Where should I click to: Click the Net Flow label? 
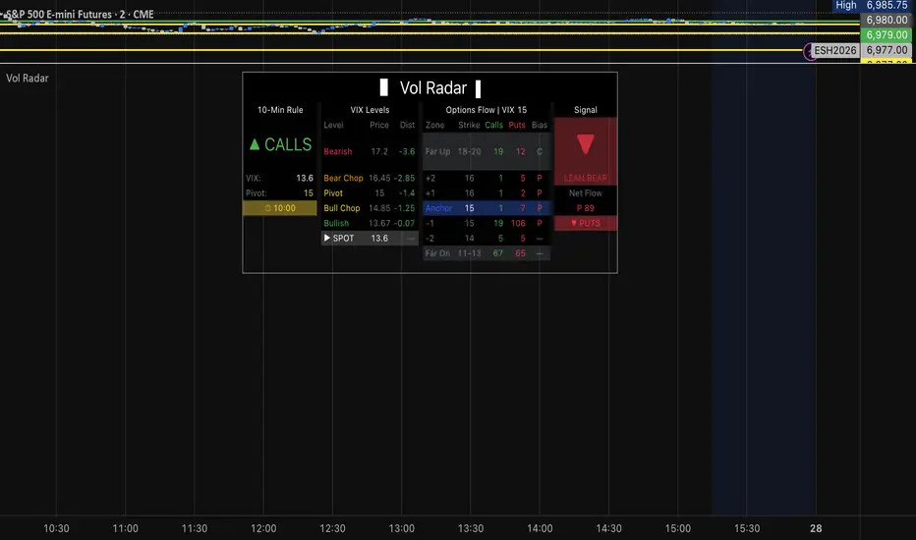[586, 193]
